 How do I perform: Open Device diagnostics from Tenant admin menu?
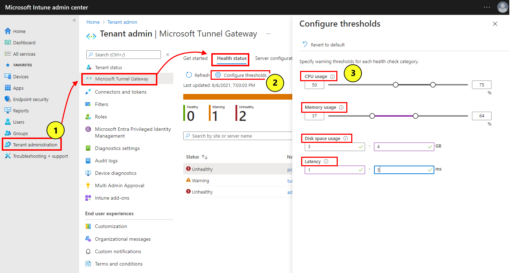click(116, 173)
